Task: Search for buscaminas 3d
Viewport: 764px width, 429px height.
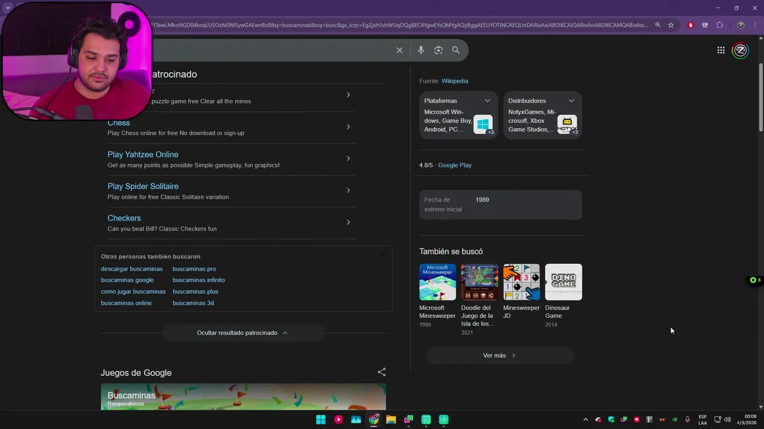Action: tap(193, 303)
